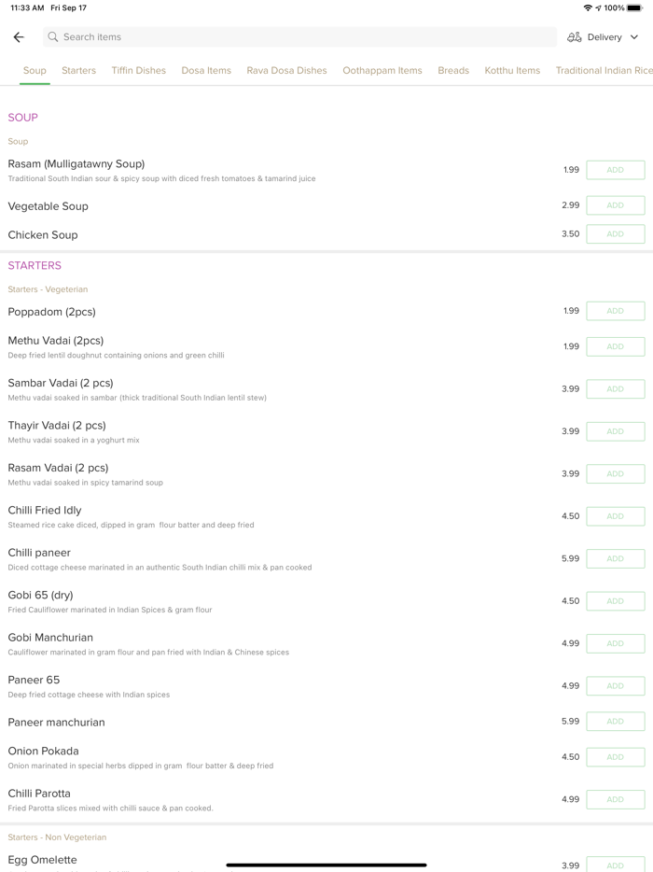Tap the home indicator bar
The height and width of the screenshot is (872, 653).
pos(326,865)
